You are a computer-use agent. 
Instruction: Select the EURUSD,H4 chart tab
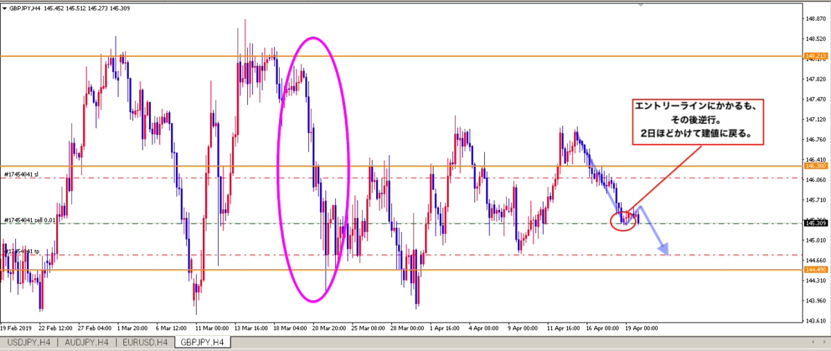[144, 342]
